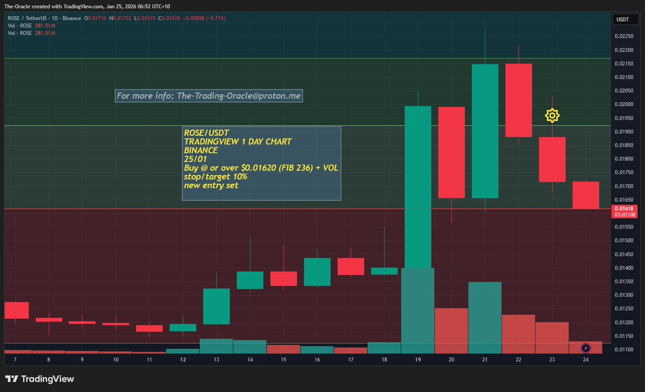Open the 1D timeframe selector in the legend

click(x=55, y=18)
